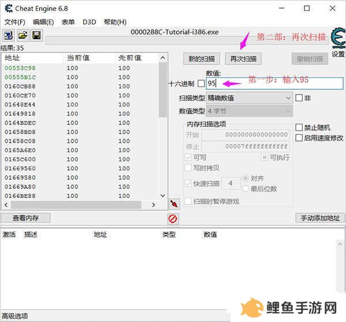Select the green address 00553C98 row
This screenshot has width=346, height=322.
(80, 68)
